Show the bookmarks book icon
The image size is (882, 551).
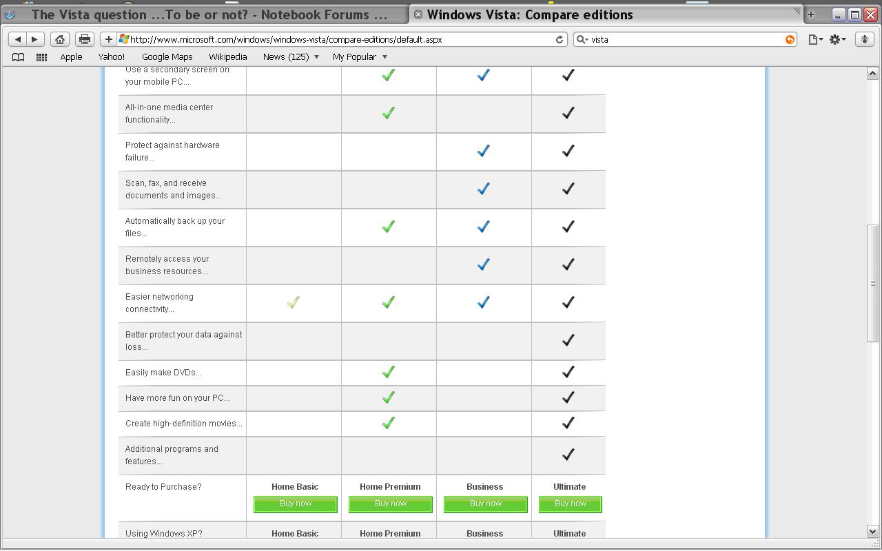tap(19, 57)
